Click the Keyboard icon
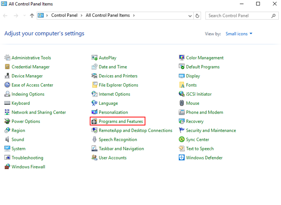Viewport: 281px width, 205px height. pos(7,103)
